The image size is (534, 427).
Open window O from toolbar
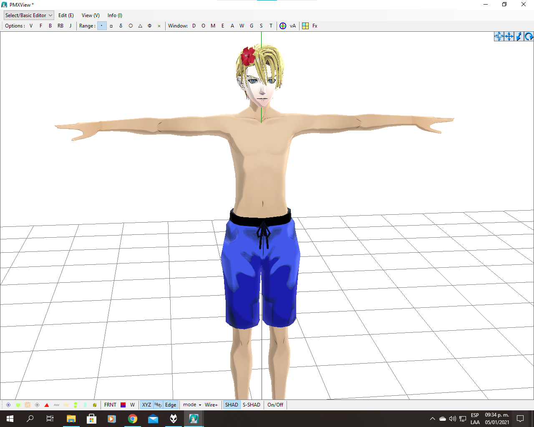tap(204, 26)
